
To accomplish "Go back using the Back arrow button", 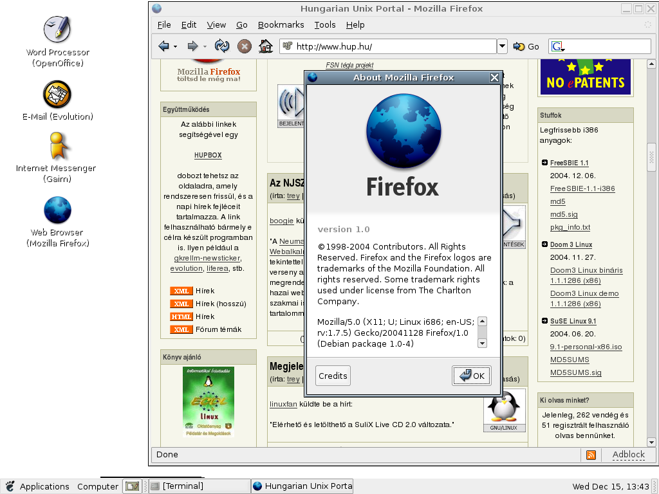I will pos(163,46).
